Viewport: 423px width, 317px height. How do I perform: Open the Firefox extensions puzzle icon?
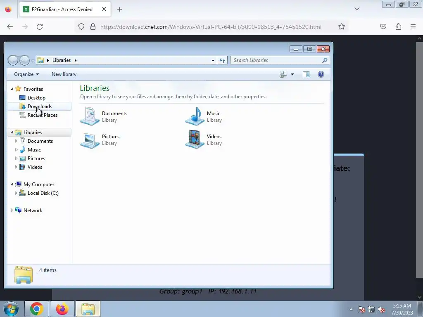pyautogui.click(x=398, y=27)
